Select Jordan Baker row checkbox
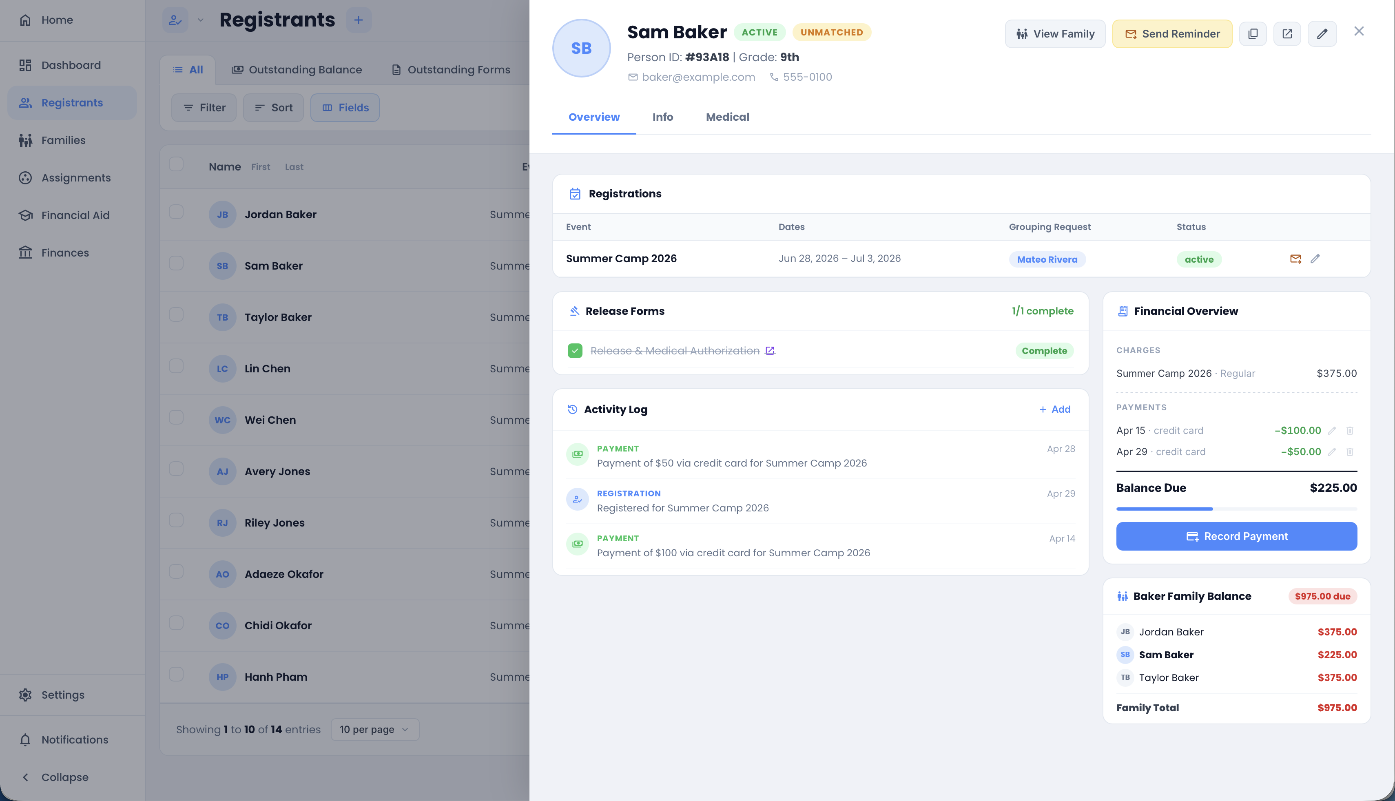 tap(176, 212)
